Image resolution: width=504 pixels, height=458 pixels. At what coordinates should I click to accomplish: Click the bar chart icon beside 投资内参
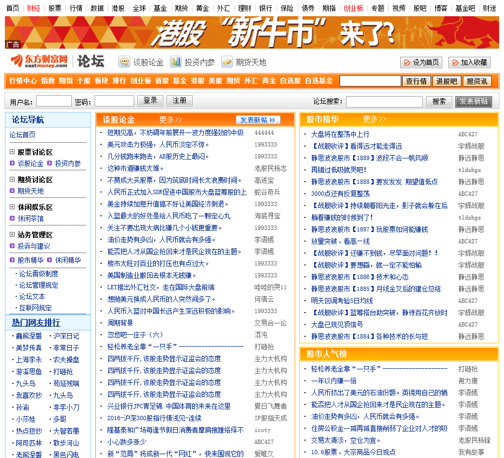coord(176,62)
